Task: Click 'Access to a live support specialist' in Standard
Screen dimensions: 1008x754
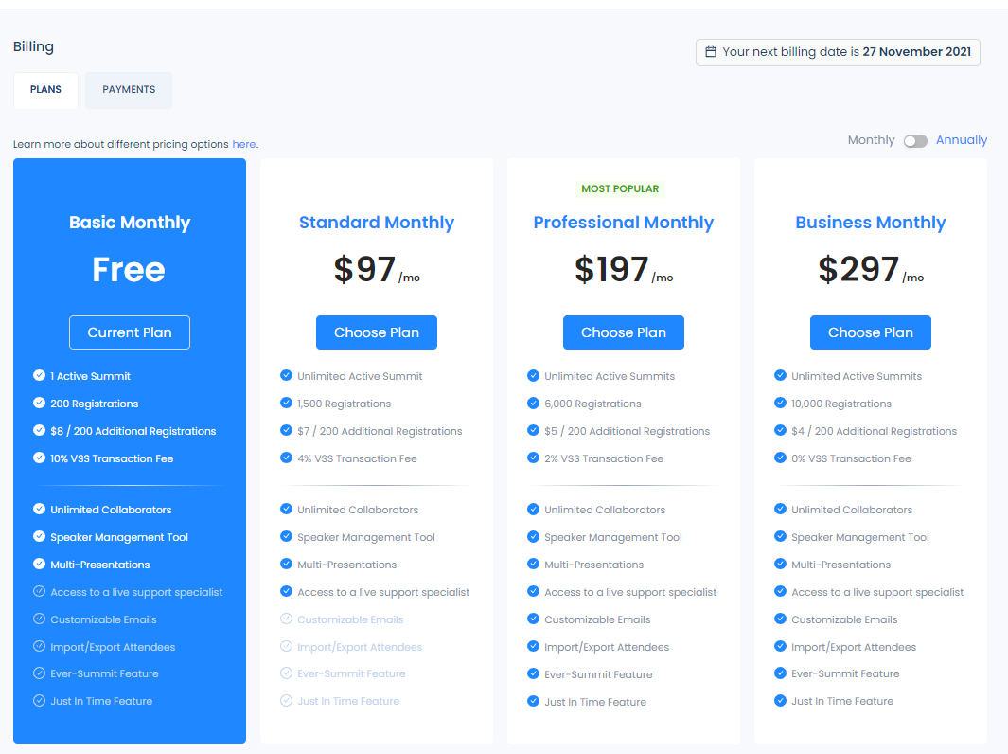Action: [x=383, y=592]
